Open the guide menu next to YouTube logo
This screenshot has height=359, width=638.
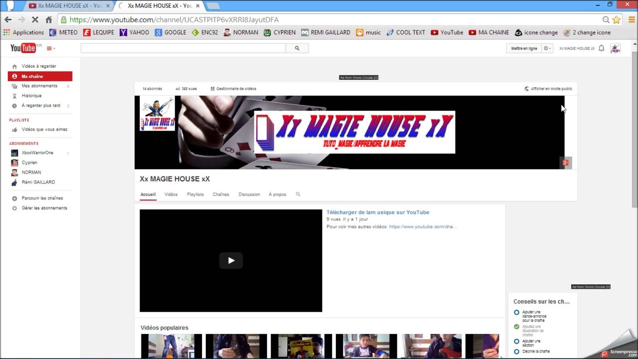50,48
